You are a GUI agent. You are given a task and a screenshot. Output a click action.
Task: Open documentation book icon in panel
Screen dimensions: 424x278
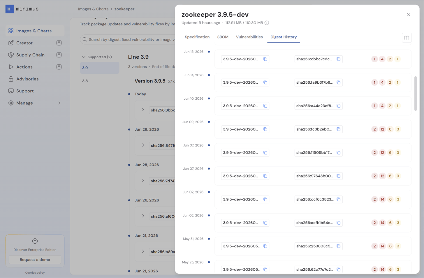coord(407,38)
